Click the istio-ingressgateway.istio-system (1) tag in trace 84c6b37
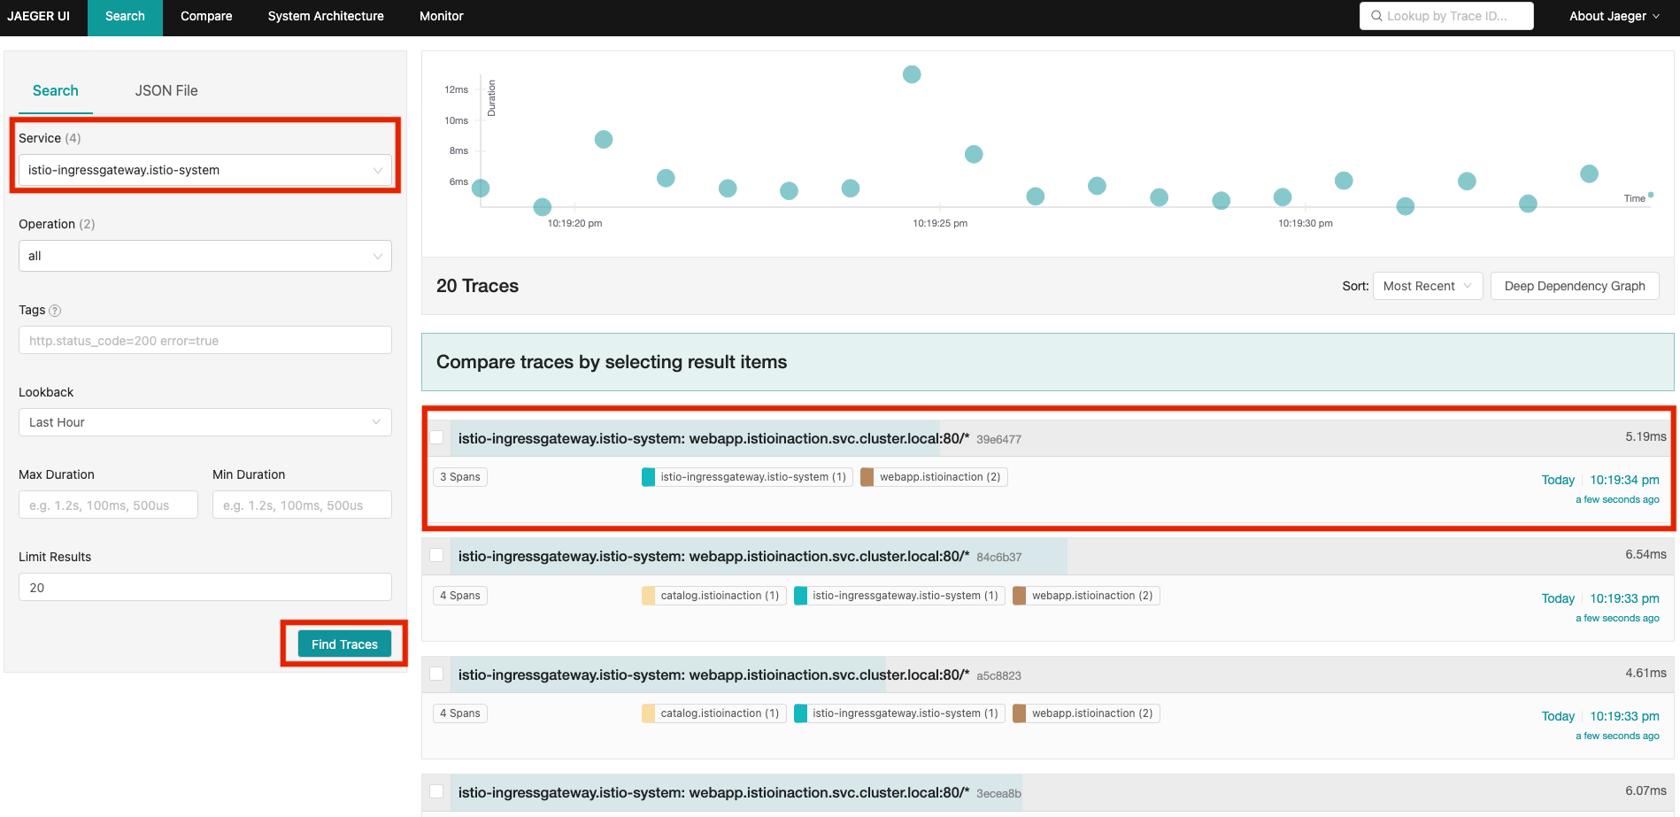The height and width of the screenshot is (817, 1680). coord(899,596)
